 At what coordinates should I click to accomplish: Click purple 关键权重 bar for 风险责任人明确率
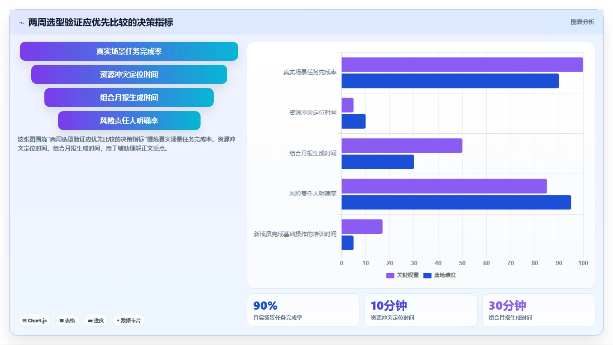(444, 186)
